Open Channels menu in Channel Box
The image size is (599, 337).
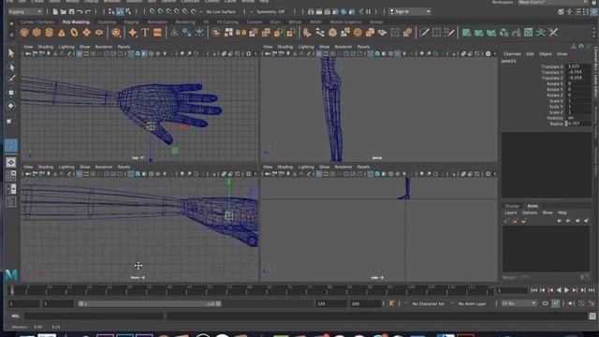pyautogui.click(x=512, y=54)
